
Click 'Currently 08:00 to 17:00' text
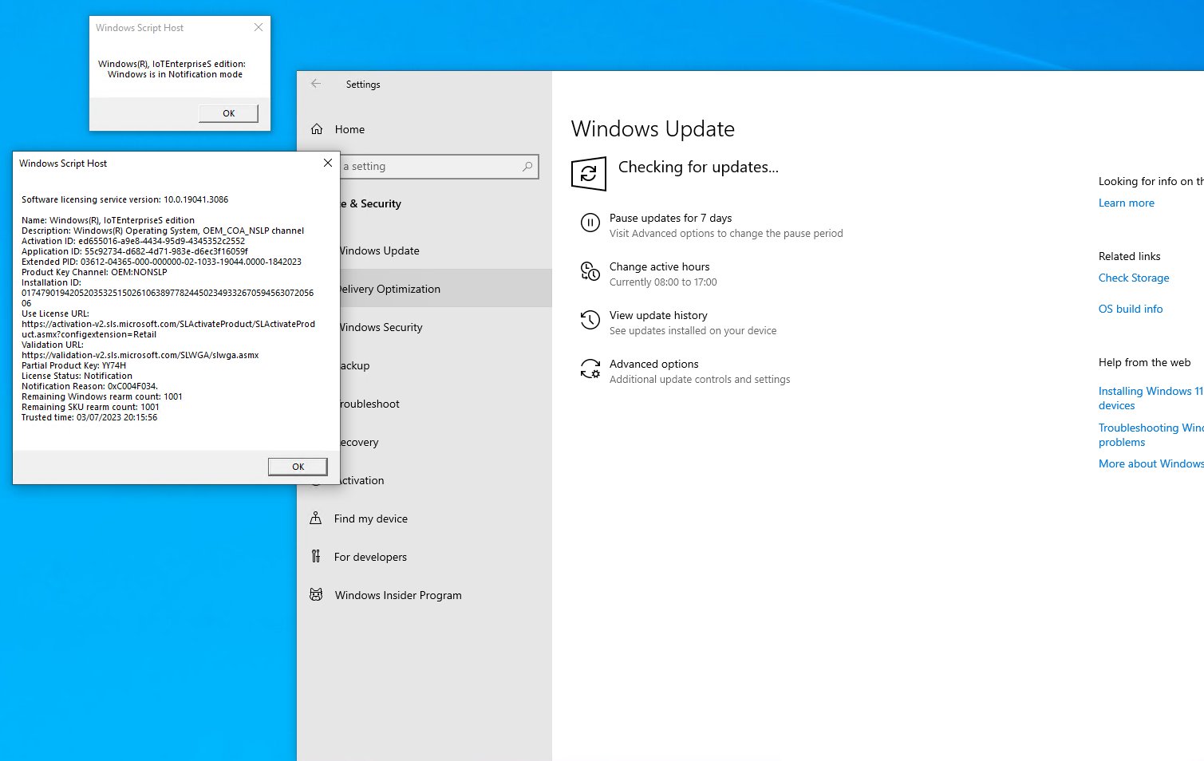click(x=663, y=282)
